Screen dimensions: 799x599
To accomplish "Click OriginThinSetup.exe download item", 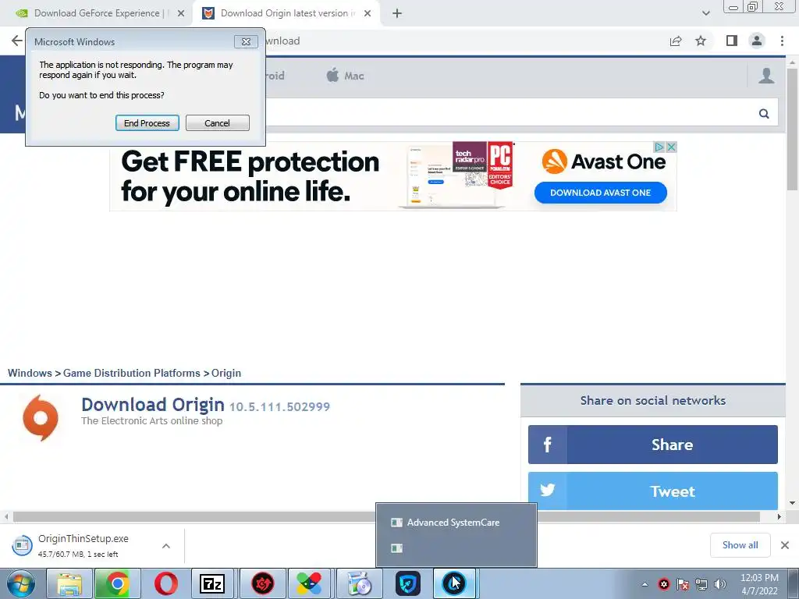I will coord(84,545).
